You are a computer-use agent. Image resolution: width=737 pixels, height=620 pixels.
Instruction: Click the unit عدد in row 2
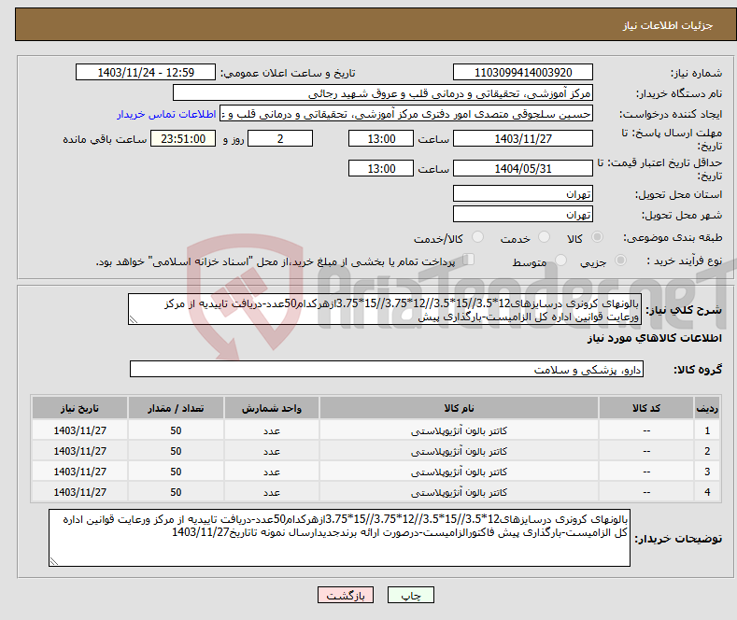[x=272, y=451]
